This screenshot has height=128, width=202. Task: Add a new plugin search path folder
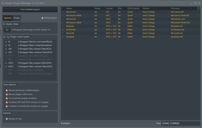pos(4,37)
